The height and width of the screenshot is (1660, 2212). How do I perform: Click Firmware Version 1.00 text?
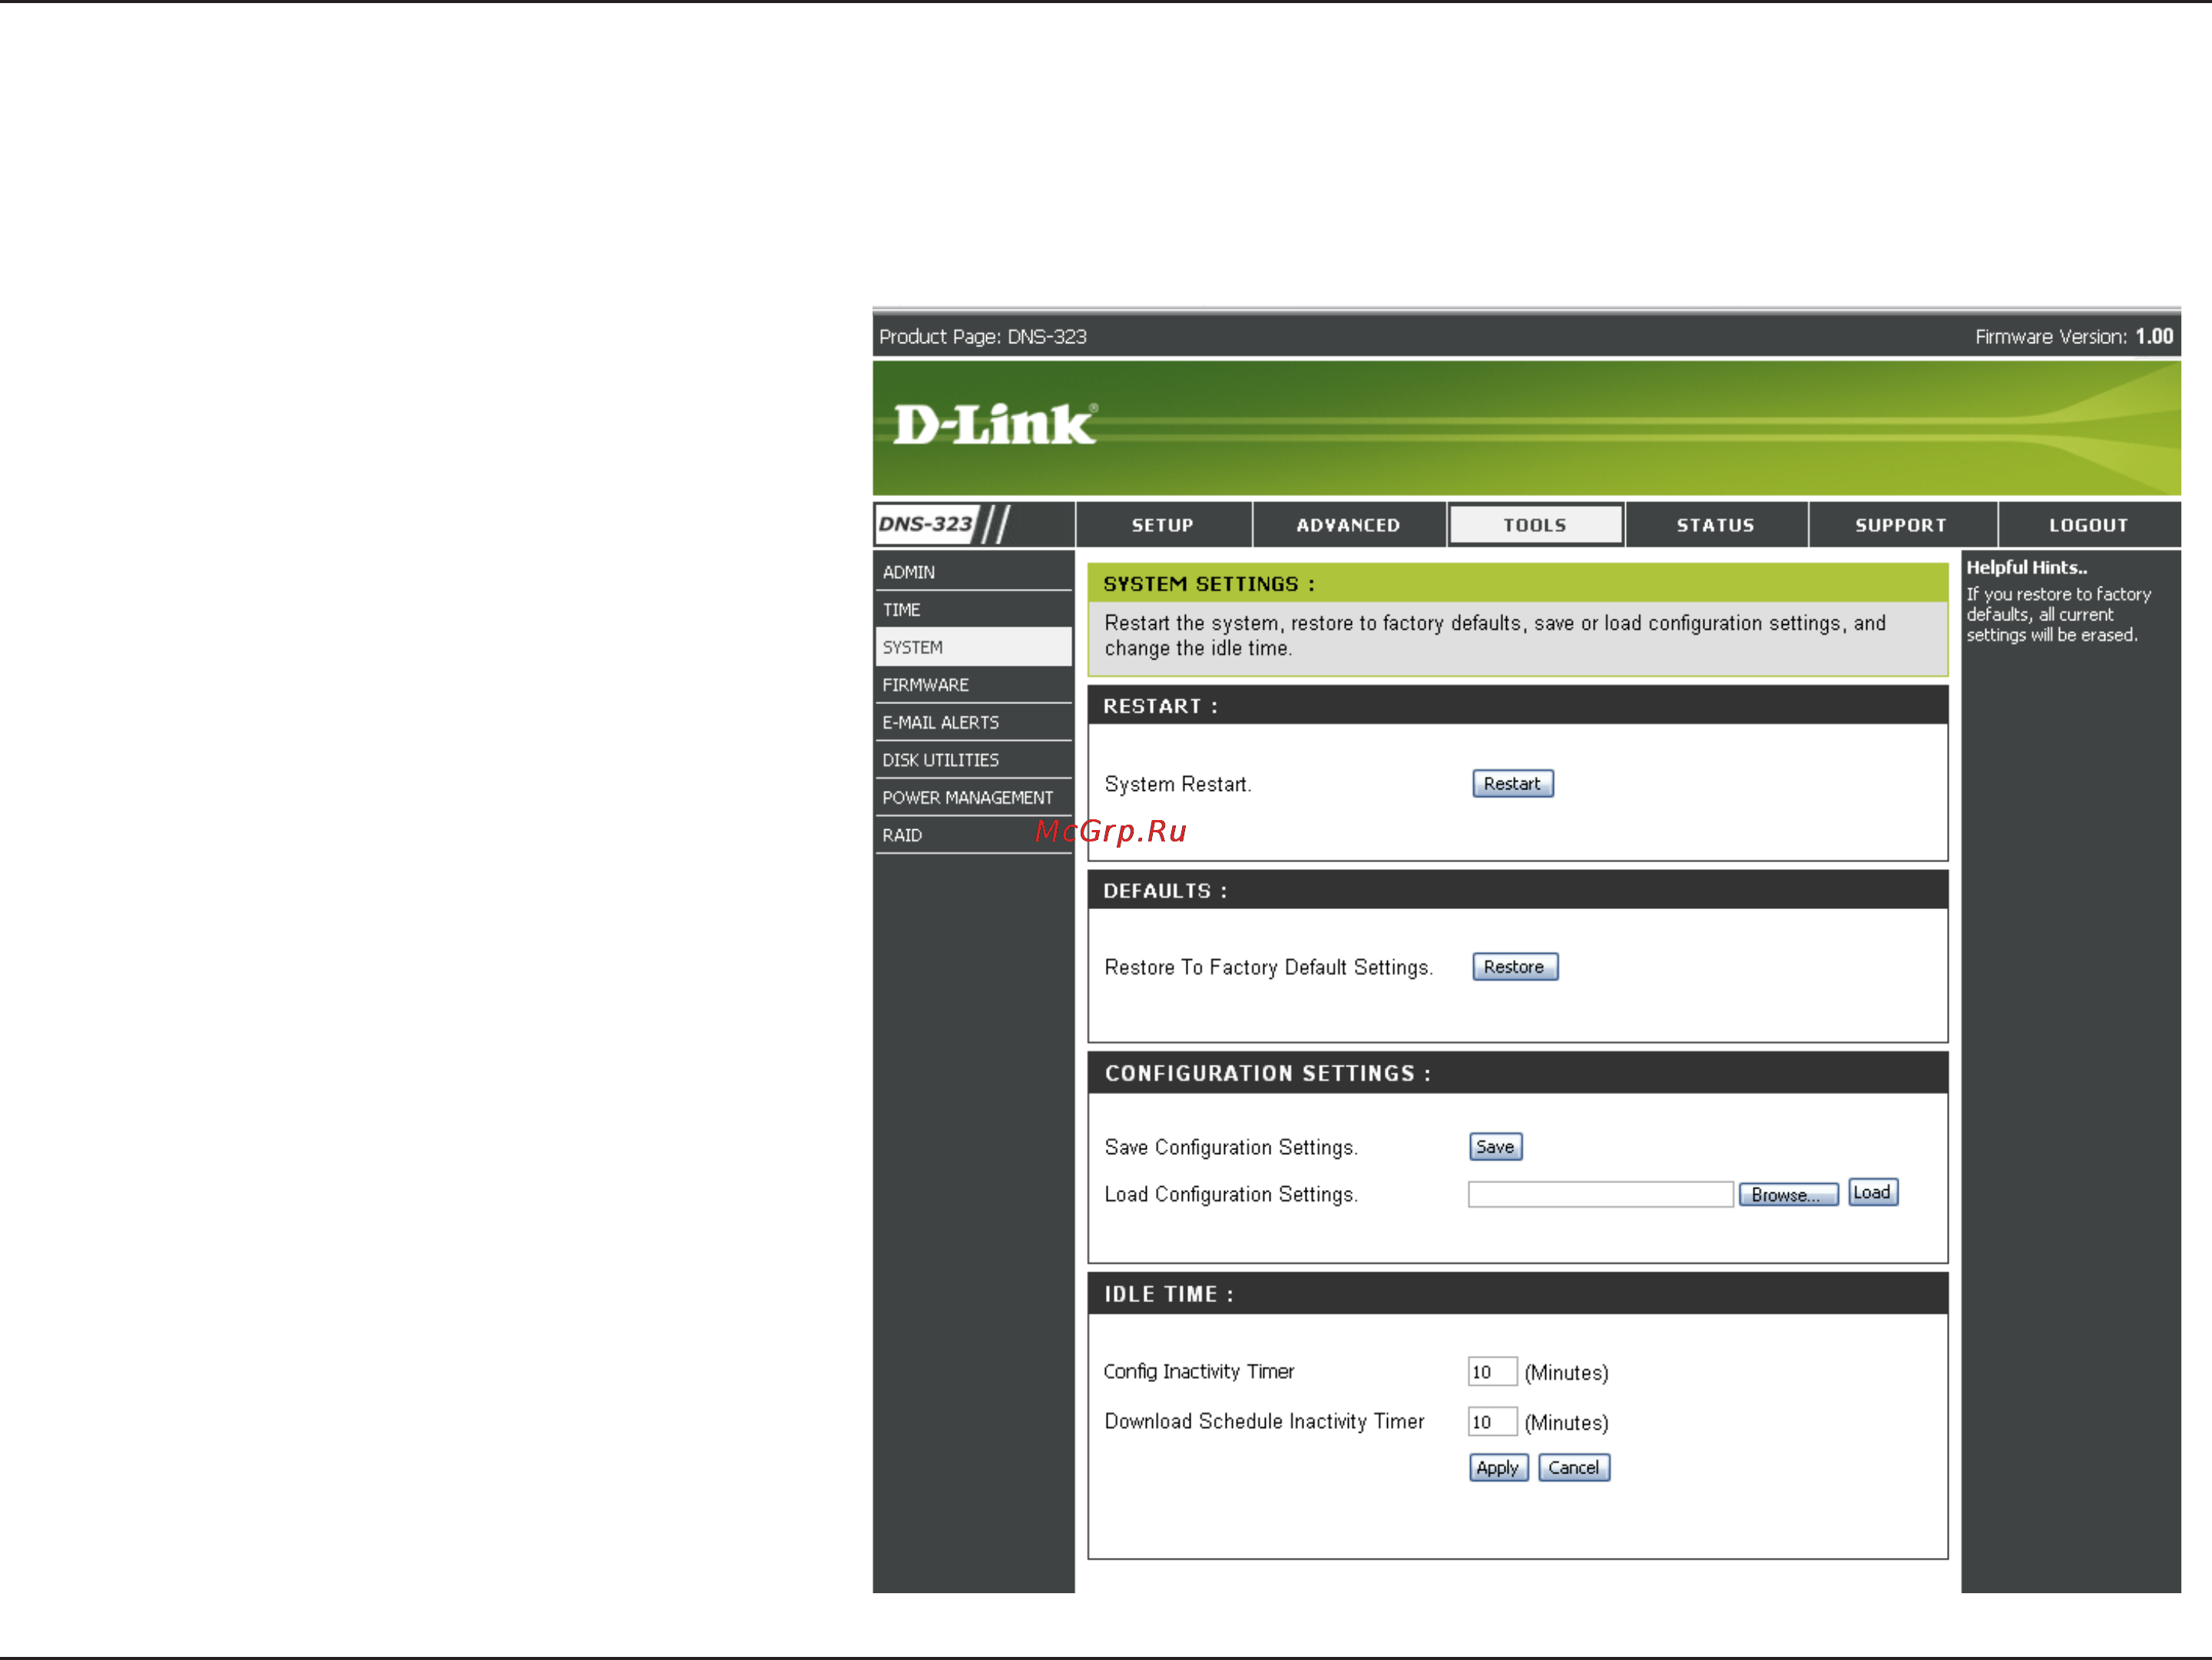pos(2073,337)
